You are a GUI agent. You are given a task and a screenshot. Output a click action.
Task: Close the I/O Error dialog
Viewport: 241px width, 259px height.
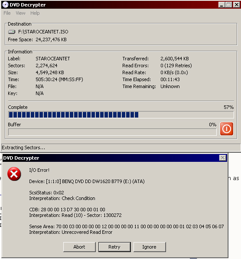[223, 158]
